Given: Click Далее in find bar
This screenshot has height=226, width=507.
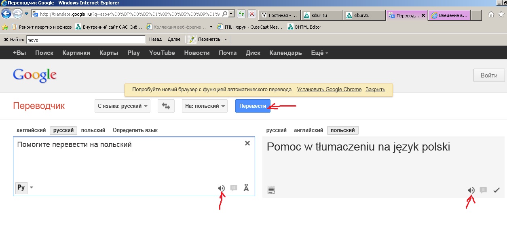Looking at the screenshot, I should (x=174, y=40).
